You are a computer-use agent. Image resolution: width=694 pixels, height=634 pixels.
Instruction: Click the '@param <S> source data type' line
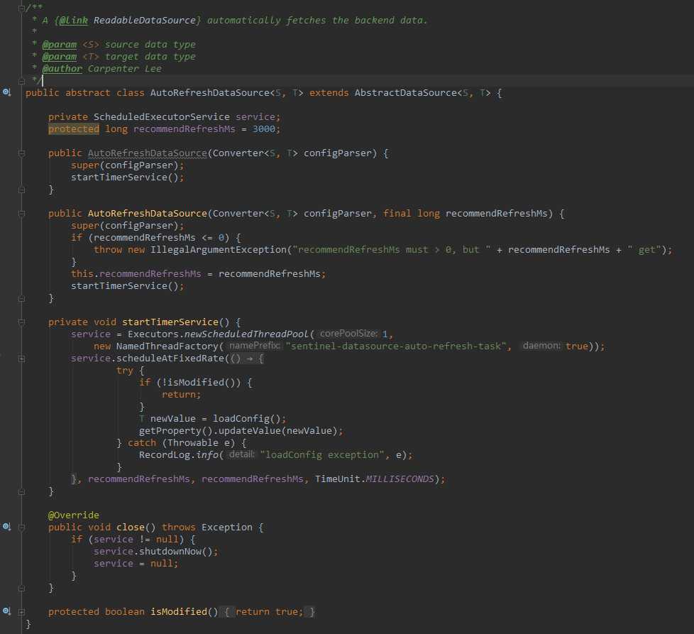pyautogui.click(x=119, y=45)
